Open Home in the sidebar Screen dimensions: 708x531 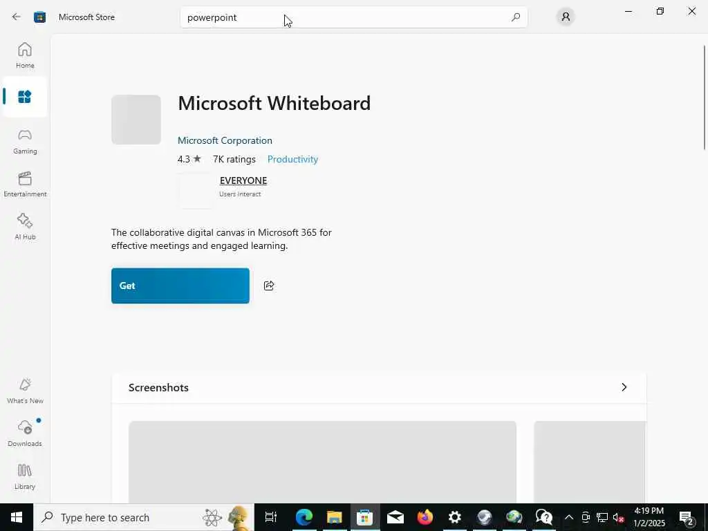click(25, 55)
